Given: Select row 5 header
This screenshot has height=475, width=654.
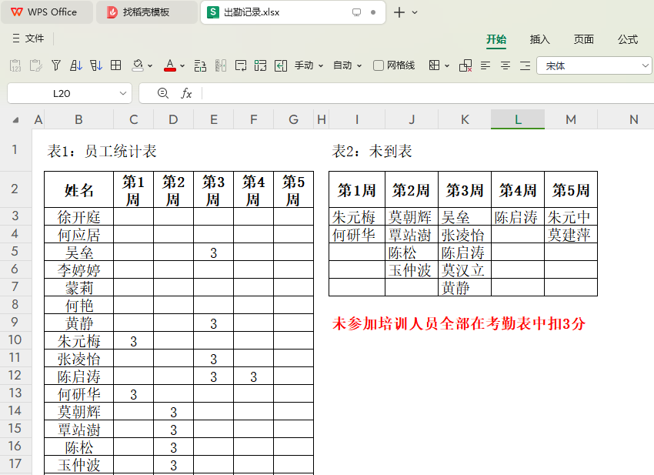Looking at the screenshot, I should pyautogui.click(x=15, y=252).
